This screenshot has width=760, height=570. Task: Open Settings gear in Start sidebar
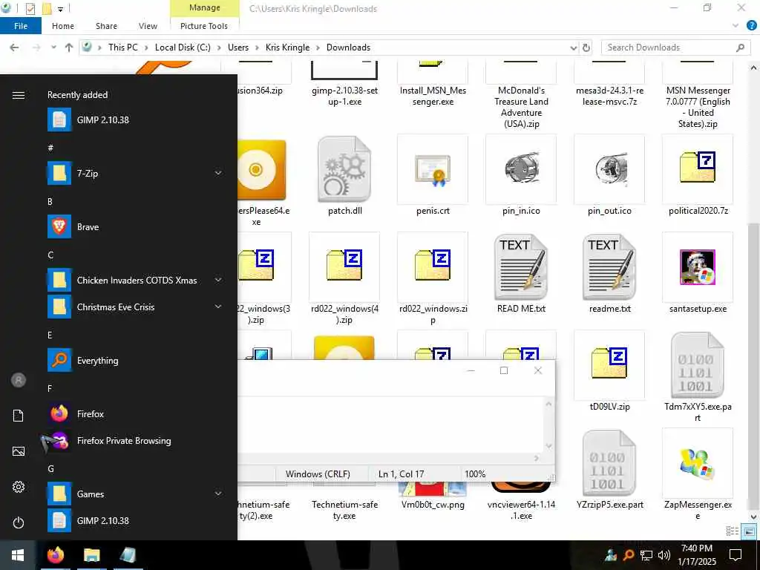(x=19, y=487)
